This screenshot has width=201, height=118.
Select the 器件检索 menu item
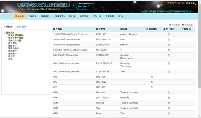20,16
